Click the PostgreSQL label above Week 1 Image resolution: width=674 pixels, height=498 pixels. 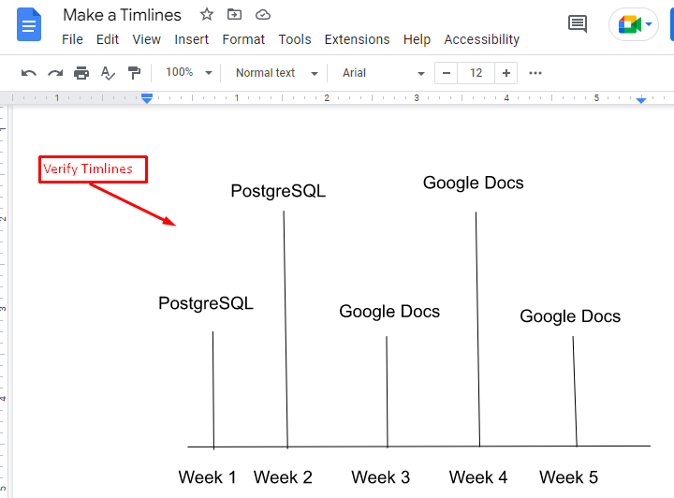pos(206,304)
